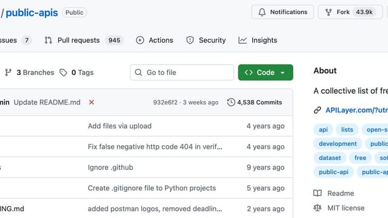Click the Readme book icon

(318, 193)
